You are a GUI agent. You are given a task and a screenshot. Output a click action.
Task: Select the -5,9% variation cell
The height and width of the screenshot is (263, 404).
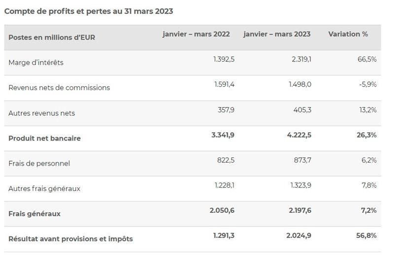click(x=368, y=84)
